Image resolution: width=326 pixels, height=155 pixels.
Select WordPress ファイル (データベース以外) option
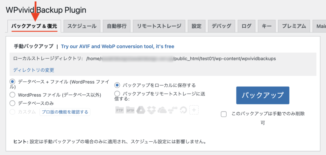[12, 95]
